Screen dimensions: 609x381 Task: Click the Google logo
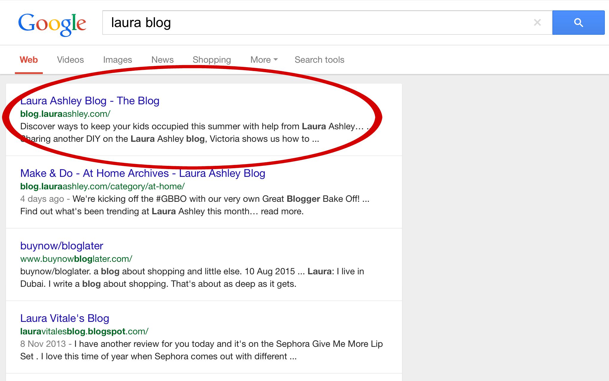[52, 24]
